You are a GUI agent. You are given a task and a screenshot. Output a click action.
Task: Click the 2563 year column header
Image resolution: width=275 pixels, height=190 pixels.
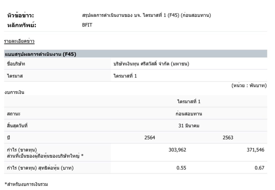(228, 138)
